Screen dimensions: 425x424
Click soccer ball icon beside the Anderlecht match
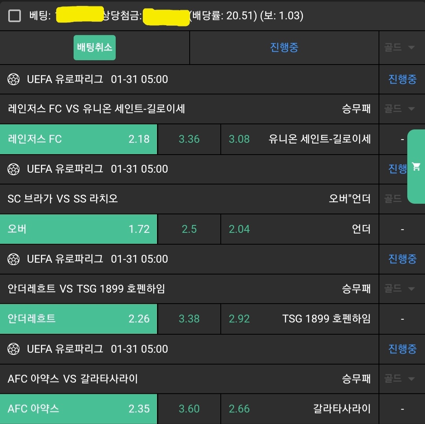click(14, 259)
